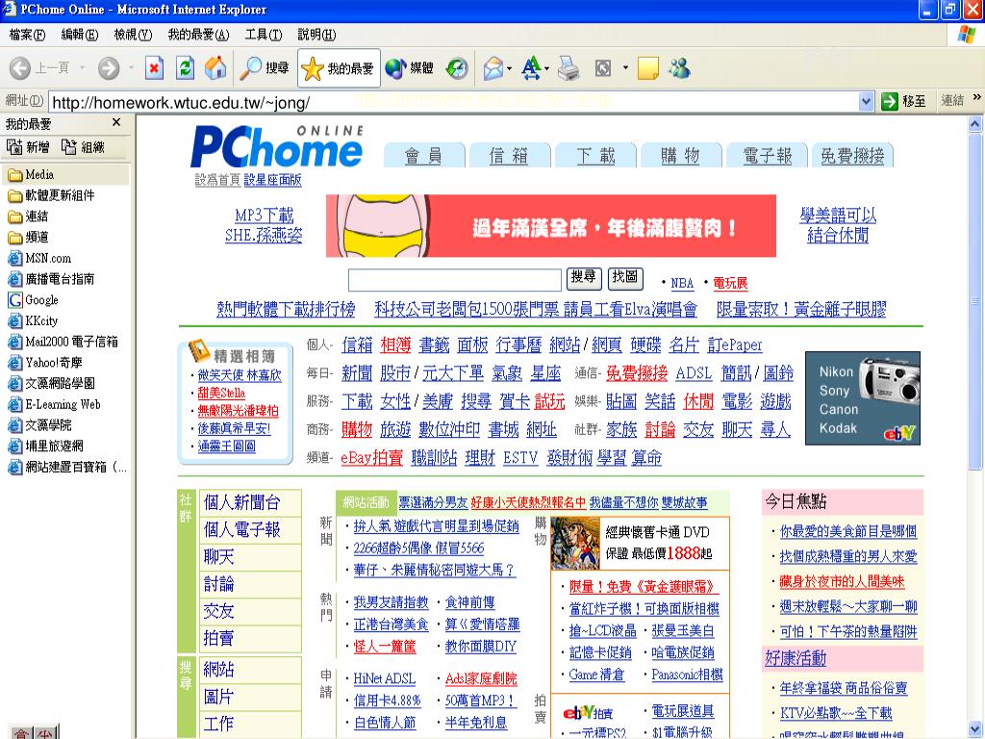This screenshot has height=739, width=985.
Task: Select the 信箱 tab on PChome
Action: pyautogui.click(x=510, y=155)
